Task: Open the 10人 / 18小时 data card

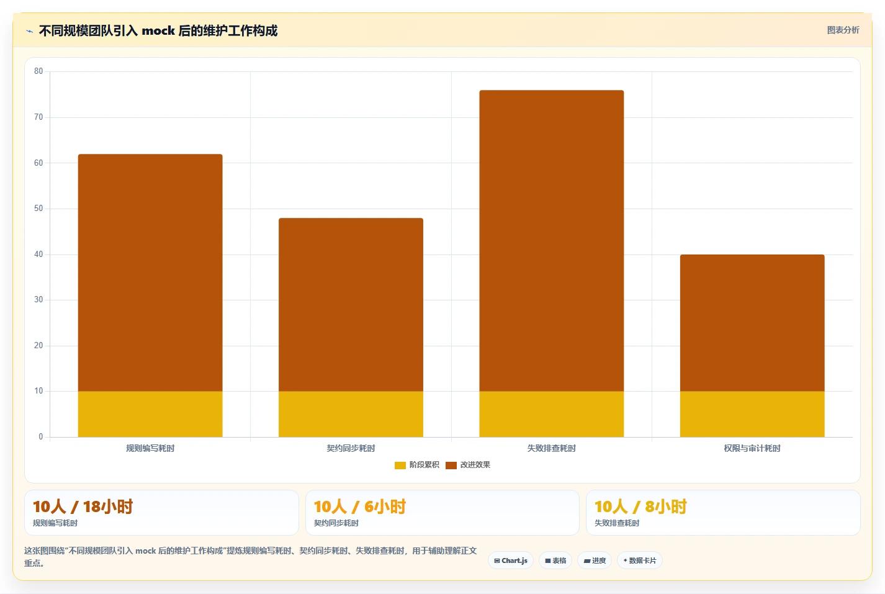Action: pyautogui.click(x=161, y=513)
